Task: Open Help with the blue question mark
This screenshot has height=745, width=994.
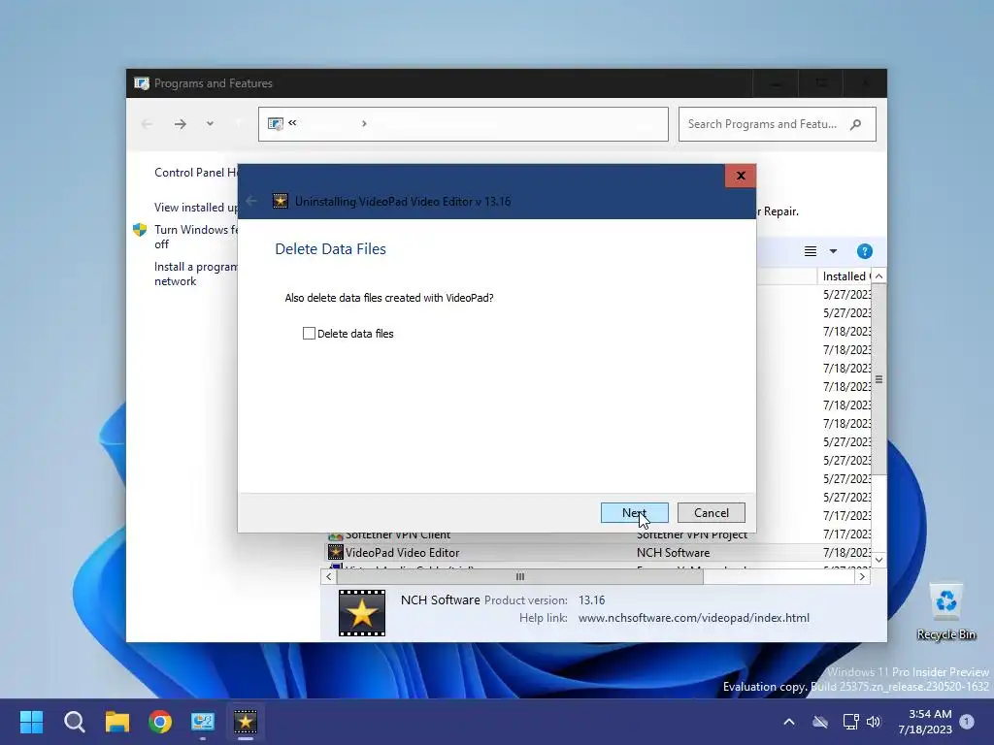Action: point(864,251)
